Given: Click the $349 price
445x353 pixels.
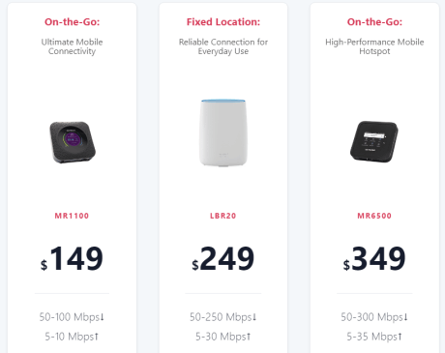Looking at the screenshot, I should point(374,258).
